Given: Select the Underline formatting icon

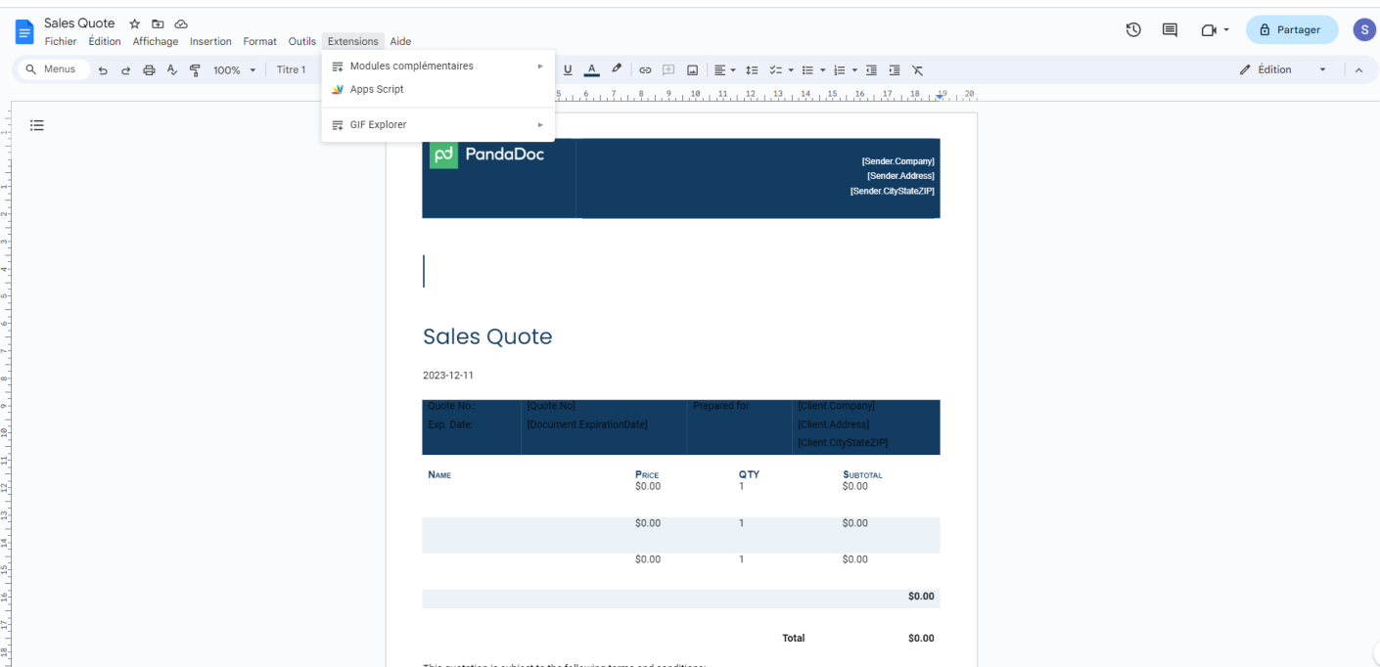Looking at the screenshot, I should coord(568,69).
